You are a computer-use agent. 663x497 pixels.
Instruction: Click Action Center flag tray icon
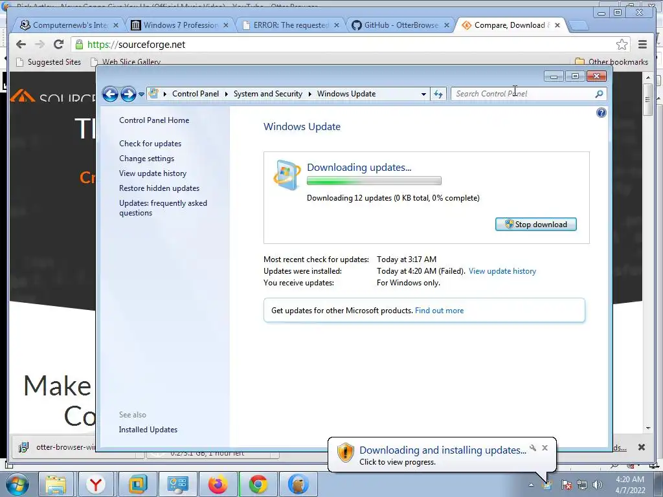(x=566, y=485)
